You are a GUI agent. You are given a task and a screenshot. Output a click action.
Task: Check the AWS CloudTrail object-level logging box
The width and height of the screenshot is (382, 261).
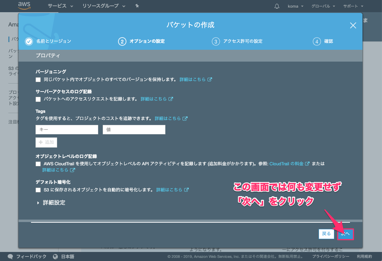(x=38, y=164)
